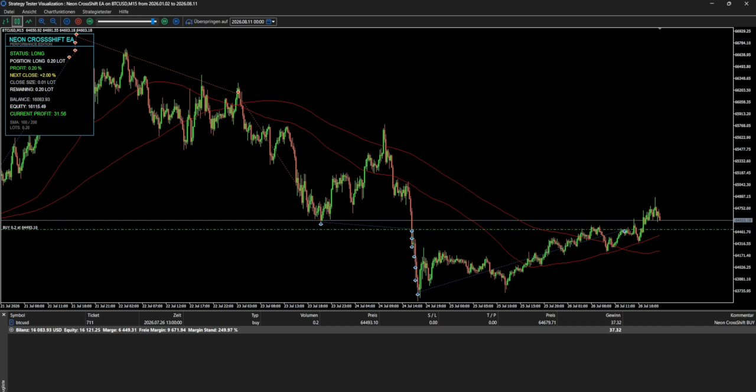Step forward with the green button
This screenshot has height=392, width=756.
click(x=165, y=21)
